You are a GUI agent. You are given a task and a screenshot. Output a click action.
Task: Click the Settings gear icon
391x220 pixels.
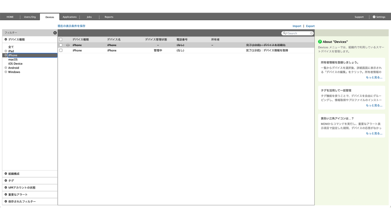pyautogui.click(x=374, y=17)
